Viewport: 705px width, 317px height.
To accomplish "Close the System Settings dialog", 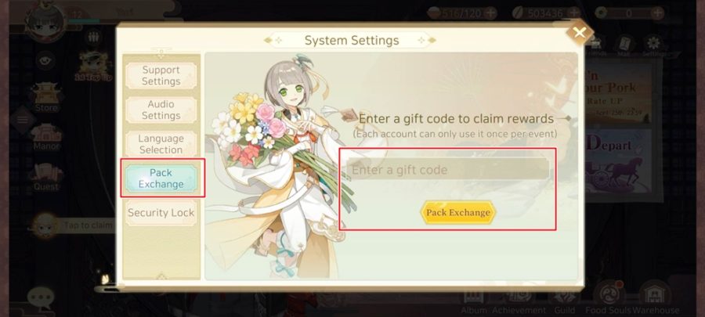I will (x=579, y=32).
